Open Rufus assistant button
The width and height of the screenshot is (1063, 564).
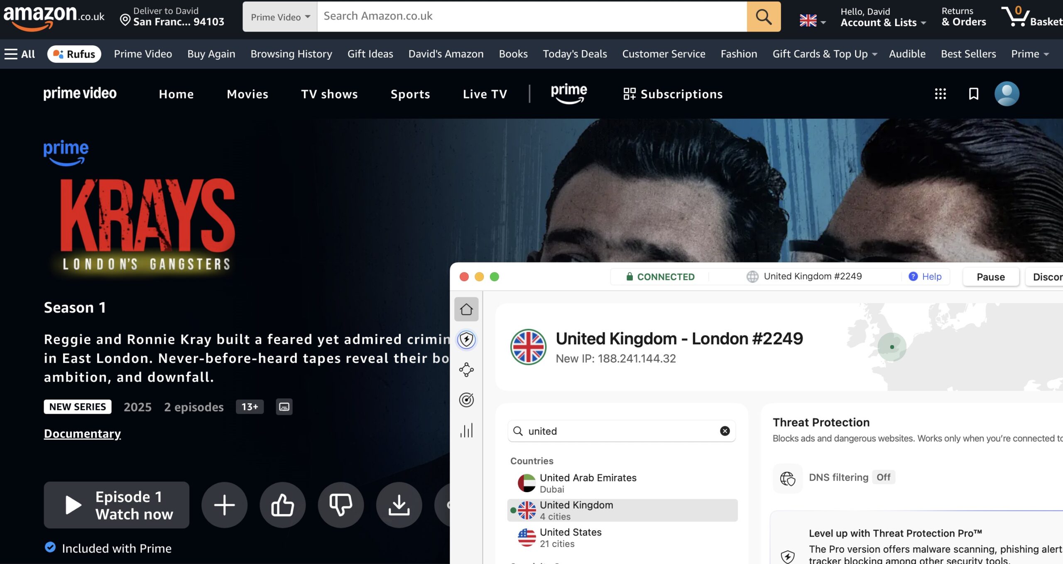(74, 54)
